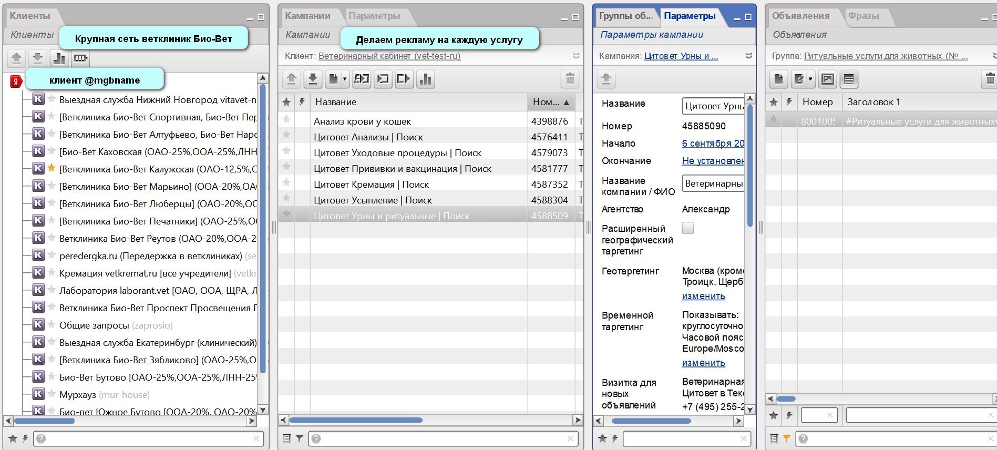Image resolution: width=997 pixels, height=450 pixels.
Task: Click the list icon below Campaigns table
Action: coord(287,438)
